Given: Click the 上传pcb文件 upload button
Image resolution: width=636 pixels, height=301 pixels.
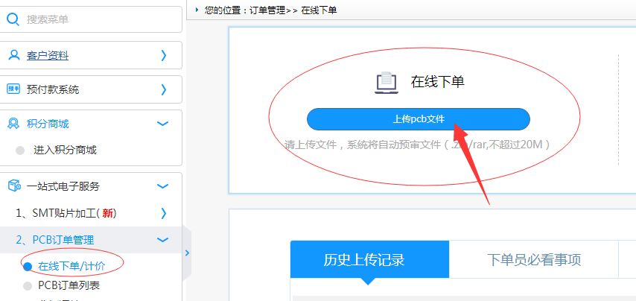Looking at the screenshot, I should pyautogui.click(x=418, y=119).
